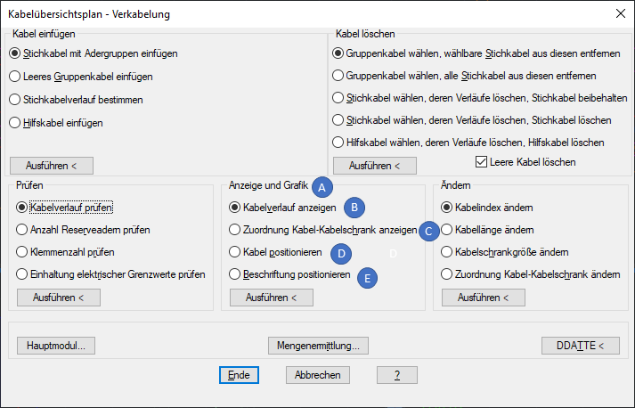Screen dimensions: 635x408
Task: Open the Hauptmodul dialog
Action: tap(56, 346)
